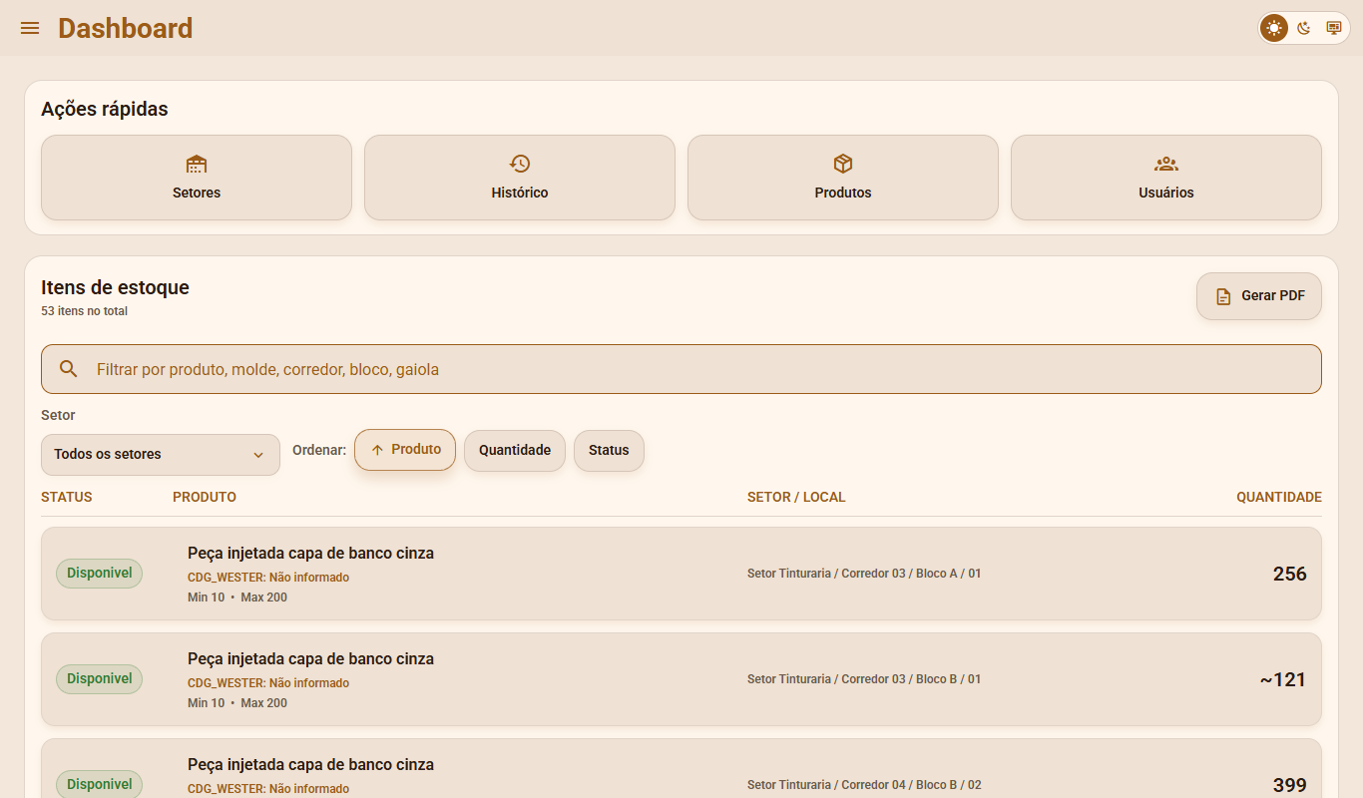Viewport: 1363px width, 798px height.
Task: Expand the Todos os setores dropdown
Action: 161,454
